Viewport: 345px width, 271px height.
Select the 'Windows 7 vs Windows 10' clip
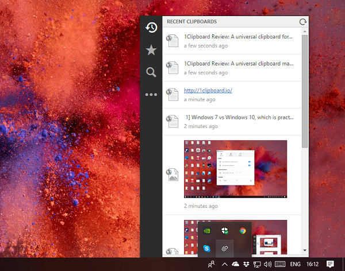click(x=232, y=122)
